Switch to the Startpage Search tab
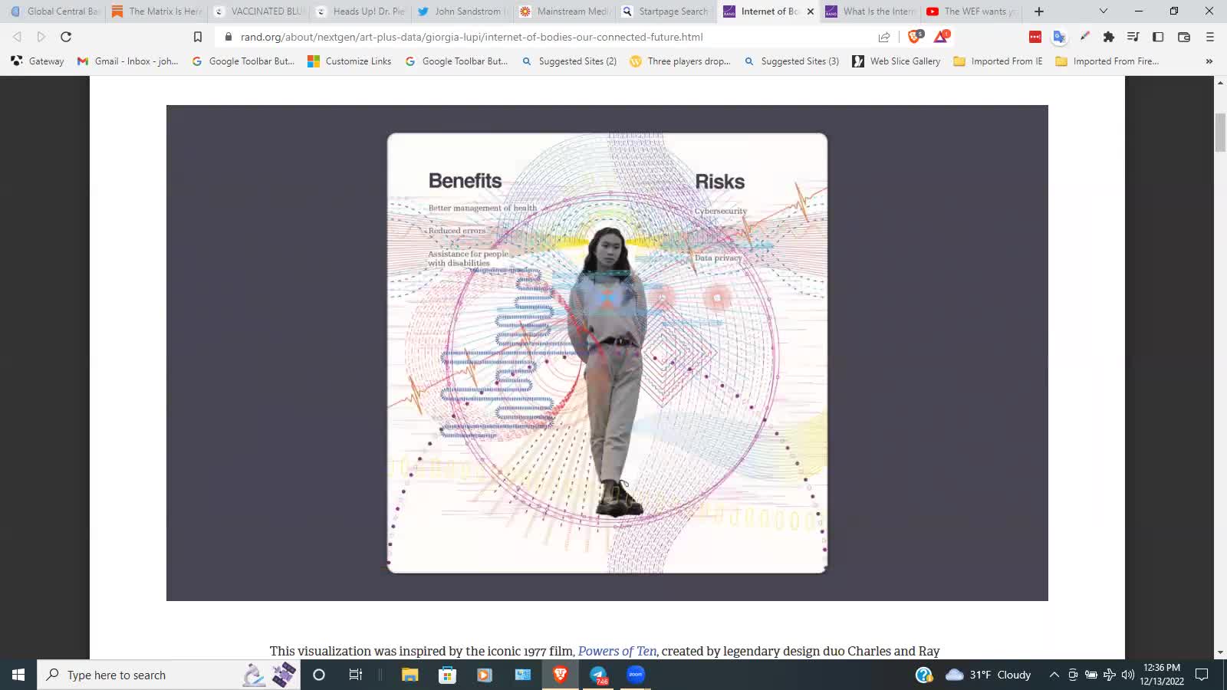1227x690 pixels. tap(666, 11)
